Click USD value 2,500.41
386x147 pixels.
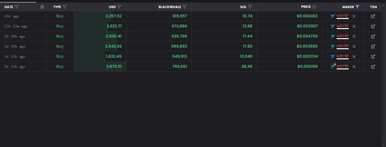point(114,36)
